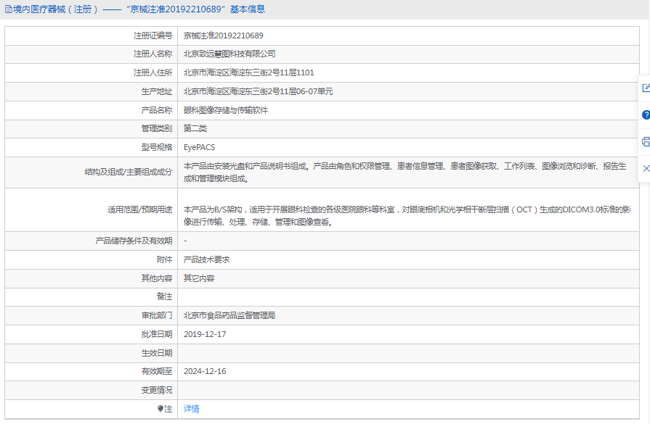Click the product name 眼科图像存储与传输软件
The width and height of the screenshot is (650, 424).
pyautogui.click(x=226, y=110)
